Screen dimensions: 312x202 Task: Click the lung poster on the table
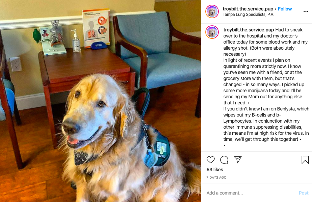pyautogui.click(x=96, y=28)
